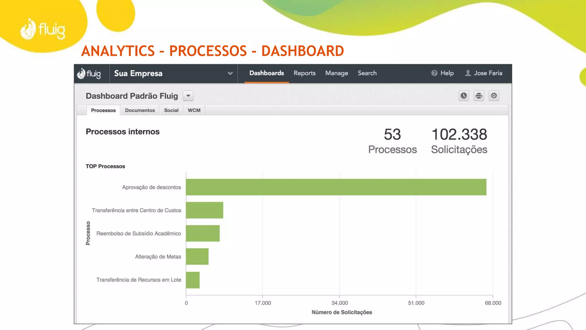Open the Dashboards menu
Image resolution: width=586 pixels, height=330 pixels.
pos(266,73)
